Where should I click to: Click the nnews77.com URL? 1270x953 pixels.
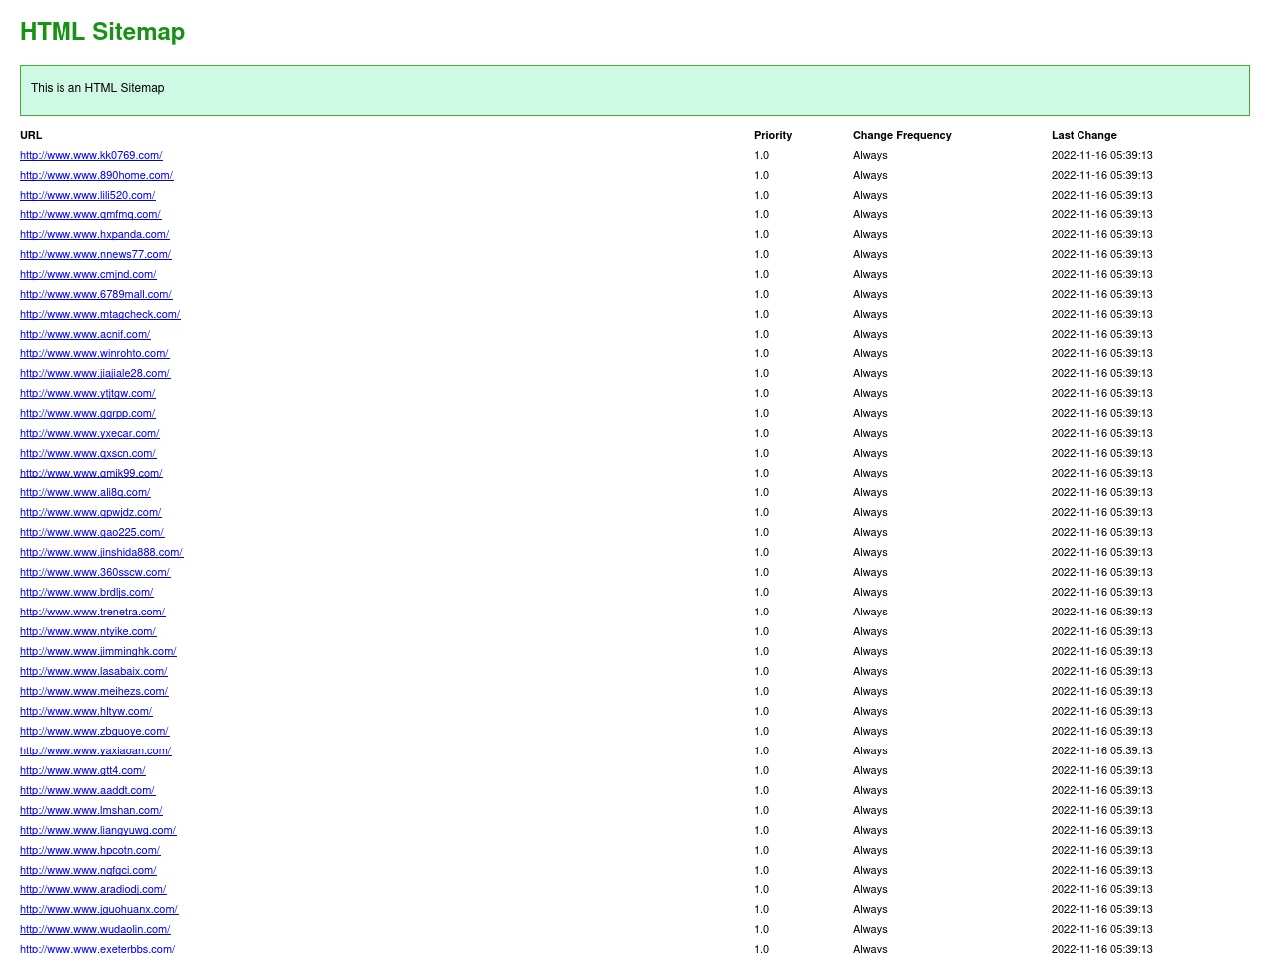pyautogui.click(x=95, y=254)
